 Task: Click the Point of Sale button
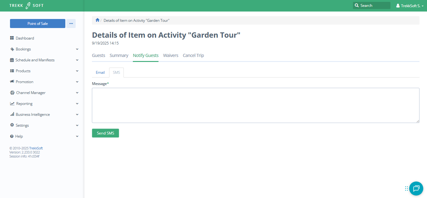point(38,24)
